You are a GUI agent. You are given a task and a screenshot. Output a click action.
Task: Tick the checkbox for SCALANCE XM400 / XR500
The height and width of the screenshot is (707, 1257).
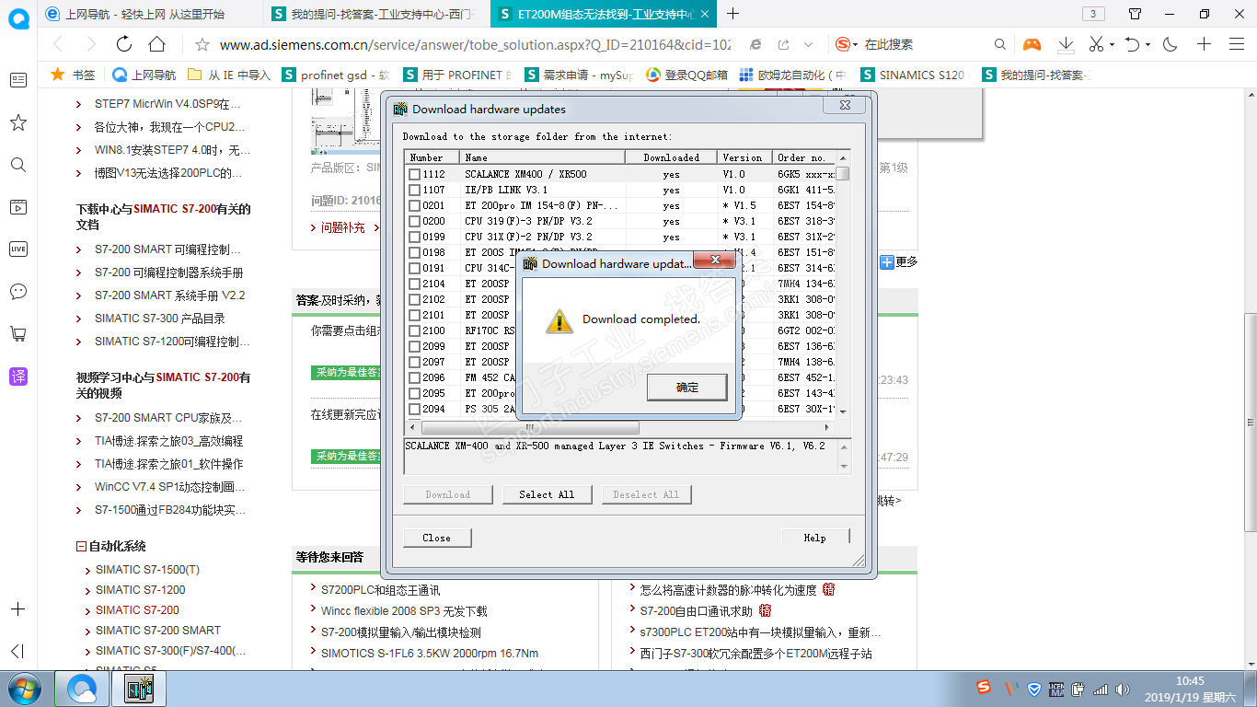[414, 174]
